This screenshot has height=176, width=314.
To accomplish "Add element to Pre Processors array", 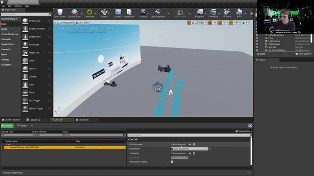I will [x=190, y=144].
